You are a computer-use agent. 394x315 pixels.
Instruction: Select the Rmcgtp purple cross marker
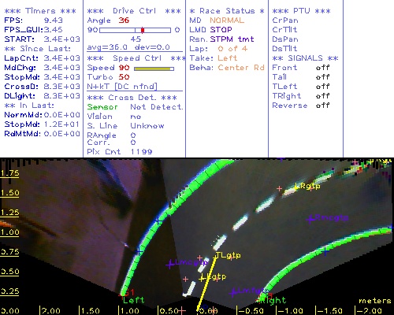coord(310,219)
